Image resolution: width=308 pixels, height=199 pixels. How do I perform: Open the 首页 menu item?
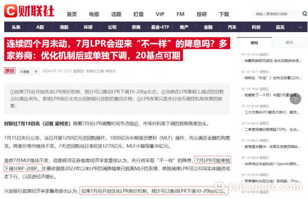point(72,14)
